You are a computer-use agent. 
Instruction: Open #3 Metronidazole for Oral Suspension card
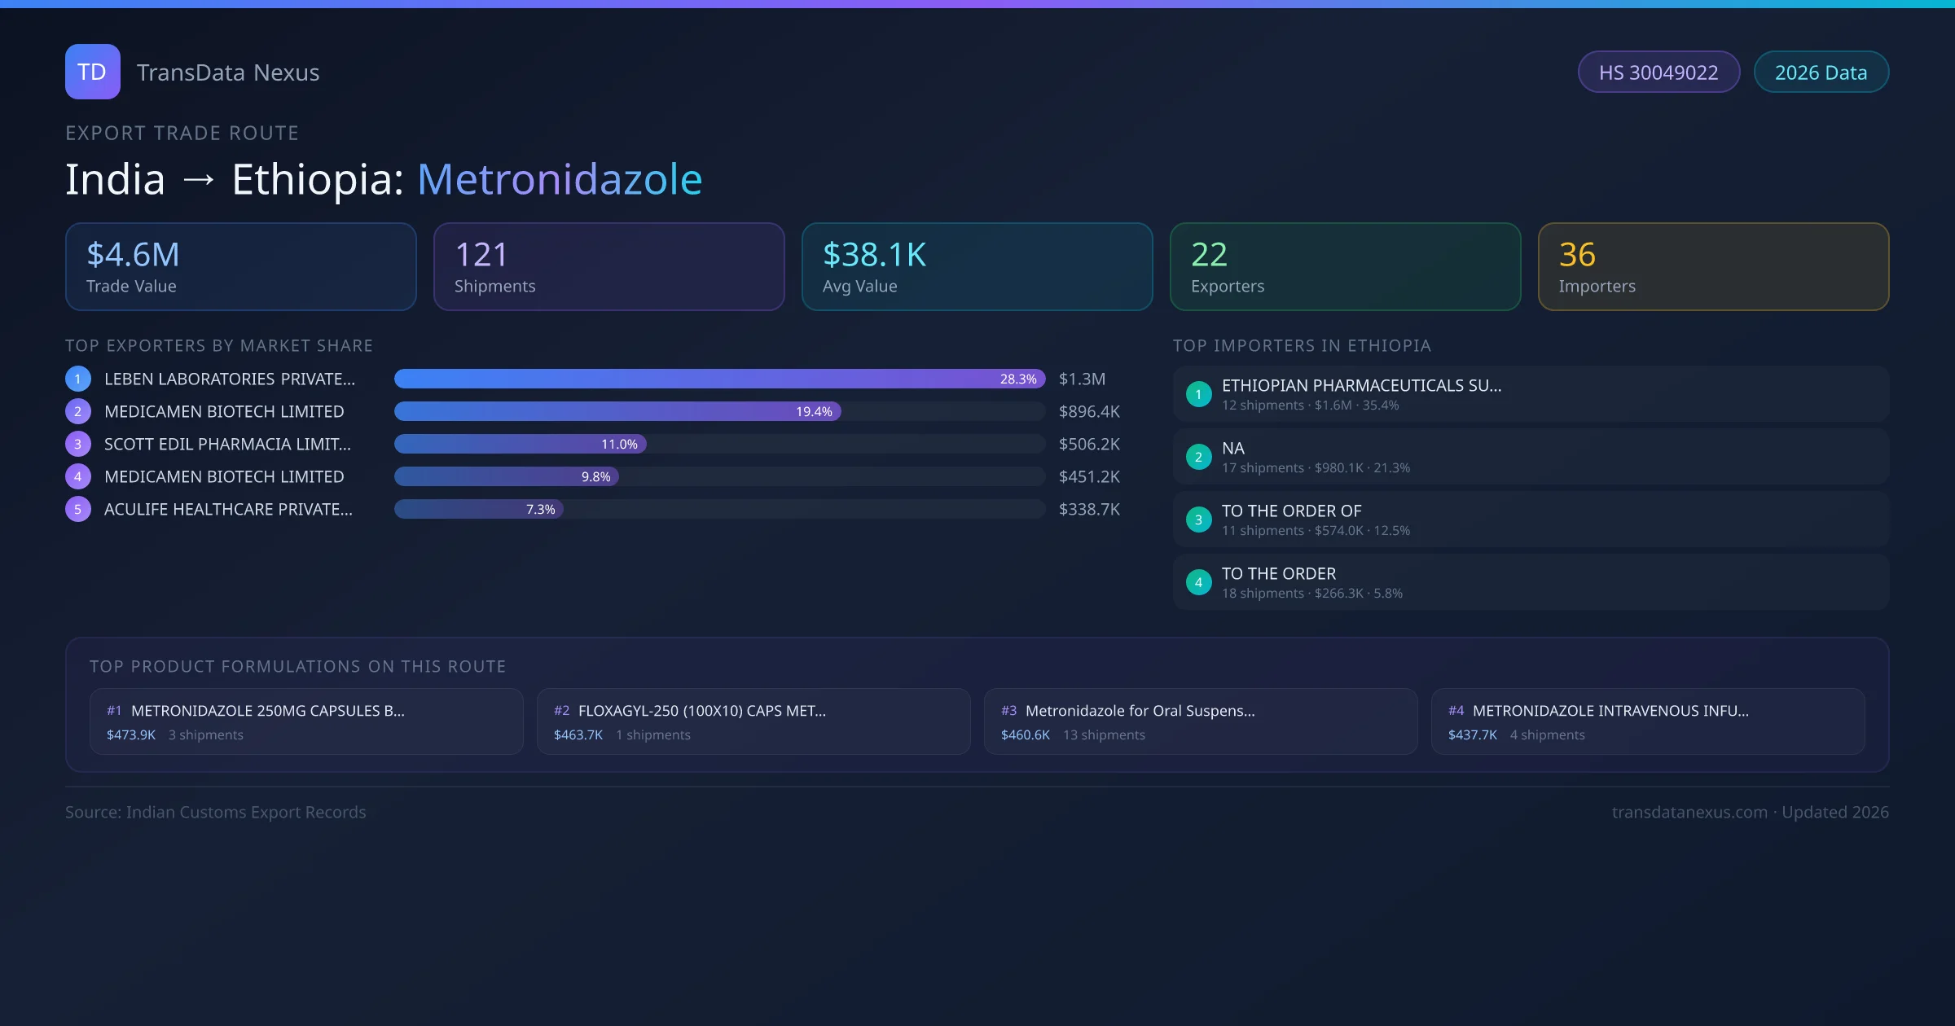1200,721
